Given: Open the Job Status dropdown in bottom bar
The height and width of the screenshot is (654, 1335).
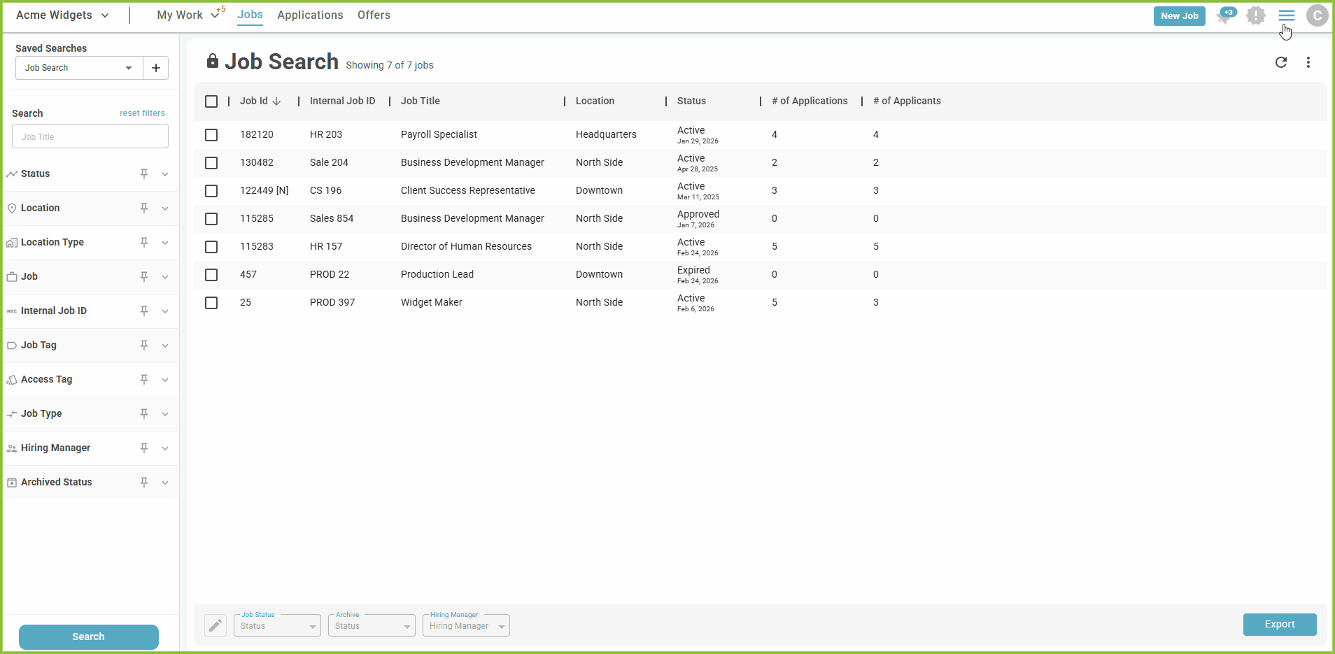Looking at the screenshot, I should pyautogui.click(x=277, y=626).
